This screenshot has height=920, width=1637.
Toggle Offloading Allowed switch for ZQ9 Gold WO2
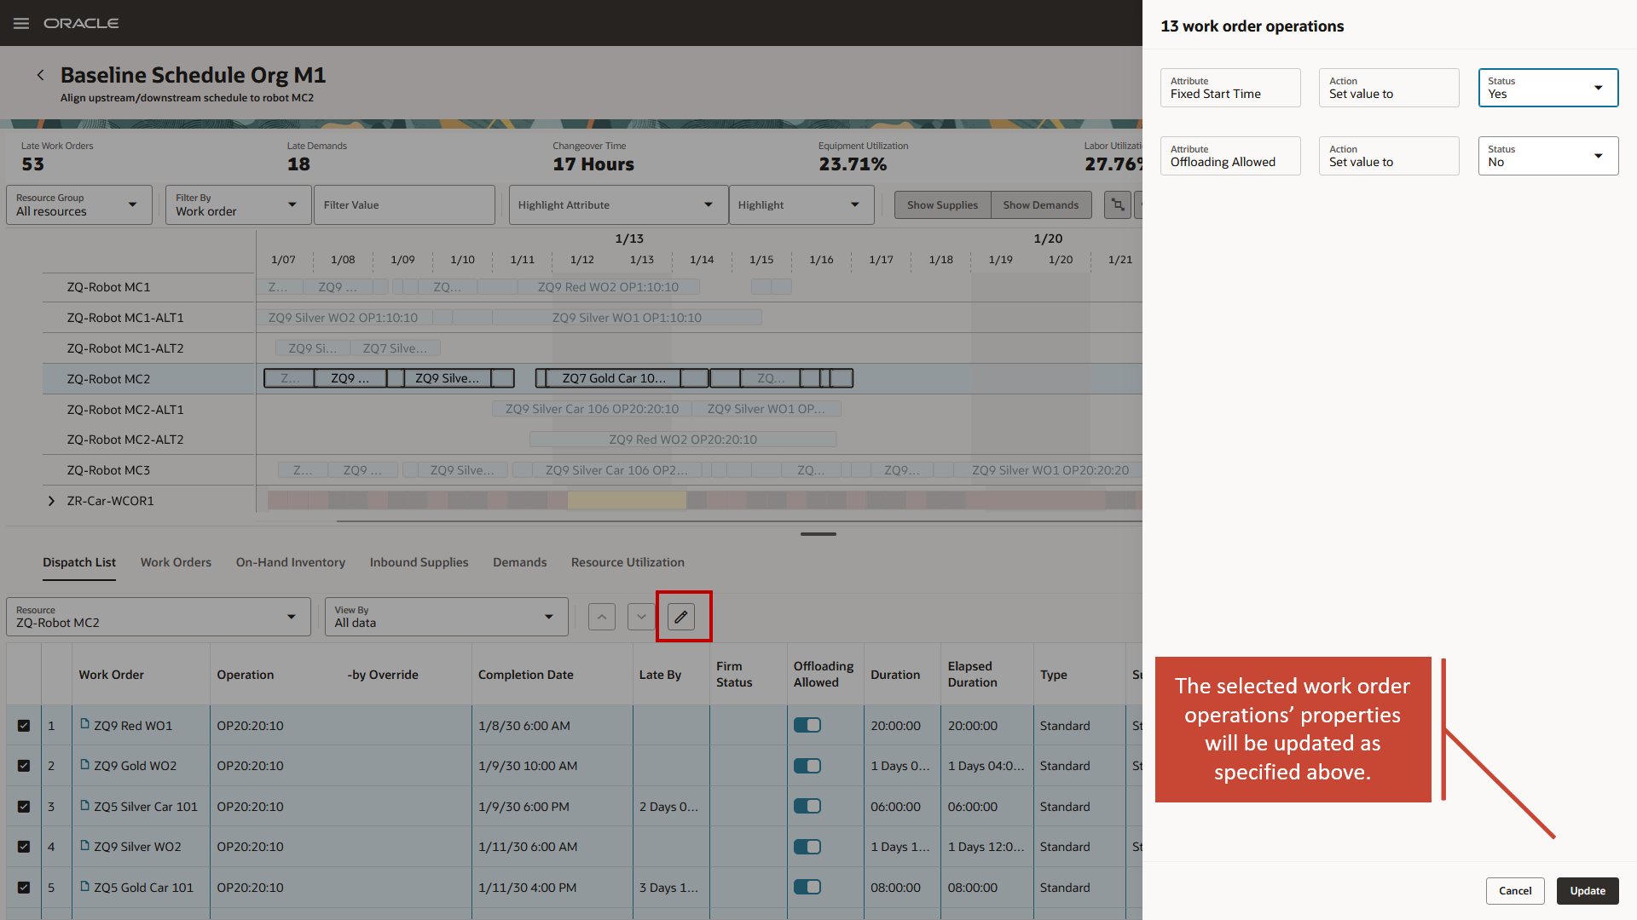[807, 766]
